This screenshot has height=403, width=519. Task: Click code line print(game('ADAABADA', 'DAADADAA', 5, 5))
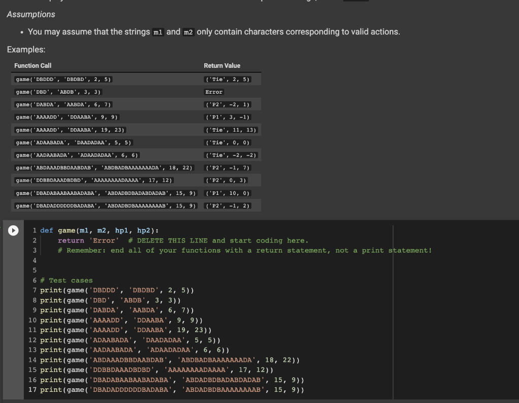click(x=130, y=340)
